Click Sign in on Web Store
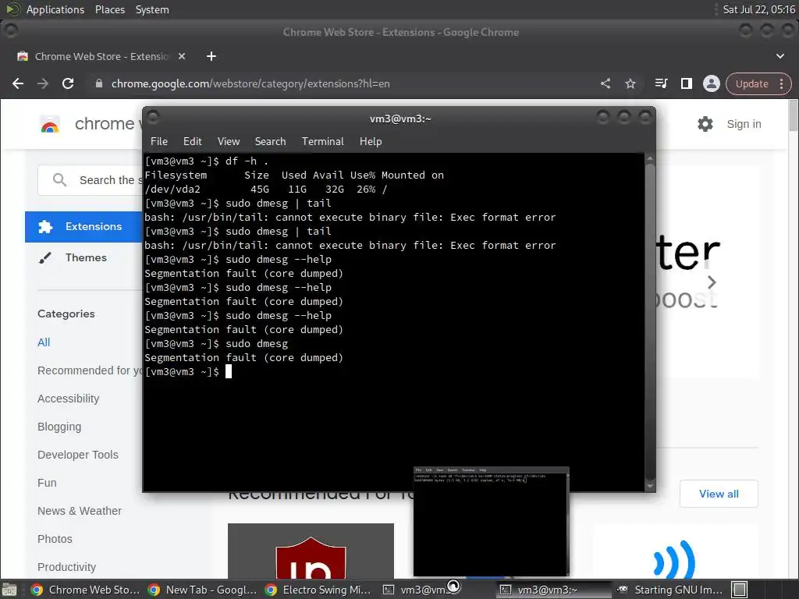Viewport: 799px width, 599px height. pyautogui.click(x=744, y=124)
